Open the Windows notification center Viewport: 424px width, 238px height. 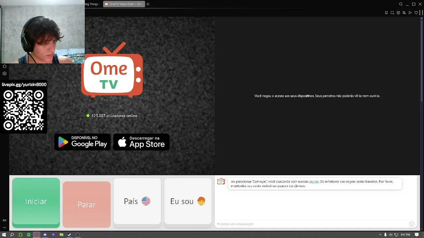click(x=416, y=235)
